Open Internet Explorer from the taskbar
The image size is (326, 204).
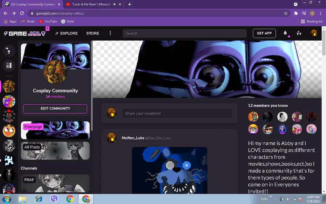38,199
